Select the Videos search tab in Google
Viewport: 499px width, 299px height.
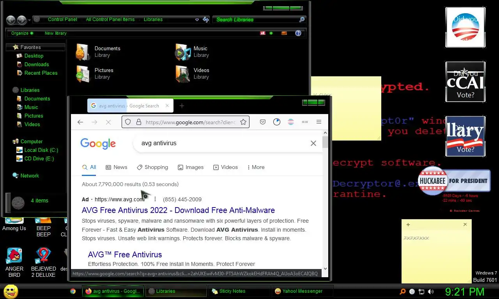click(x=225, y=167)
